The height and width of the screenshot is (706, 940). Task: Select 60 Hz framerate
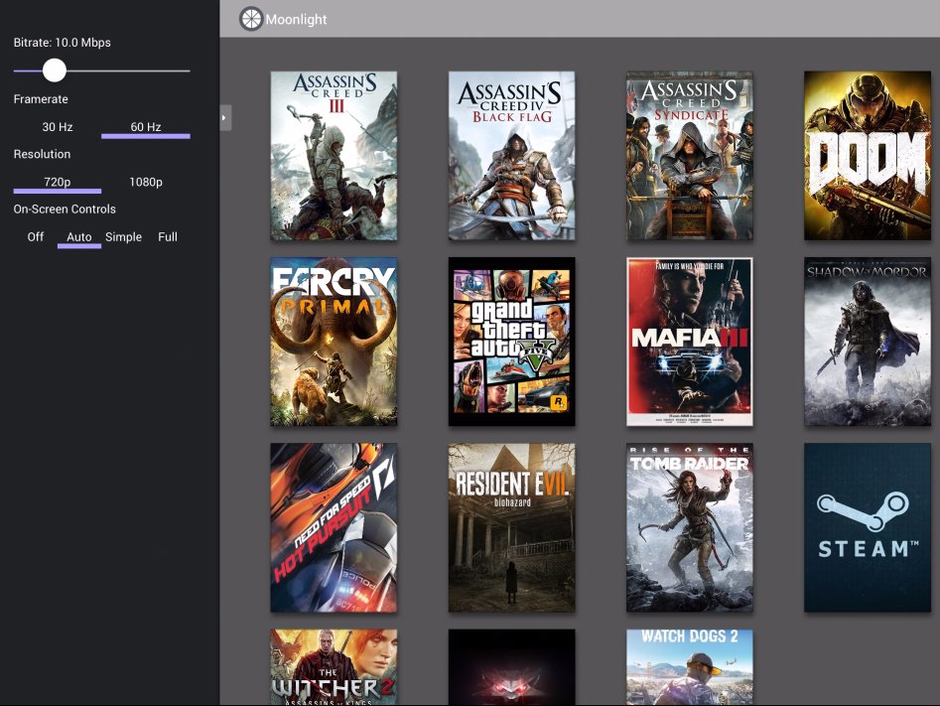point(146,127)
